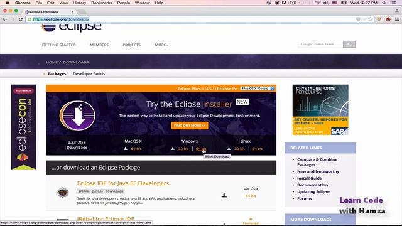The width and height of the screenshot is (402, 226).
Task: Go to PROJECTS page
Action: (131, 45)
